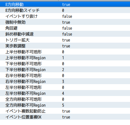The height and width of the screenshot is (125, 130).
Task: Click the 0 value of 左半分移動不可地形
Action: [x=63, y=87]
